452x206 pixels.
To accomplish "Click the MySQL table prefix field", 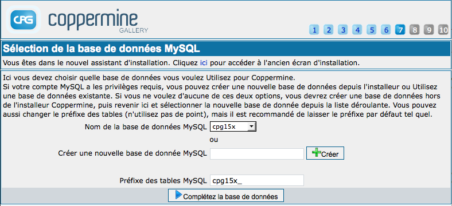I will [257, 180].
